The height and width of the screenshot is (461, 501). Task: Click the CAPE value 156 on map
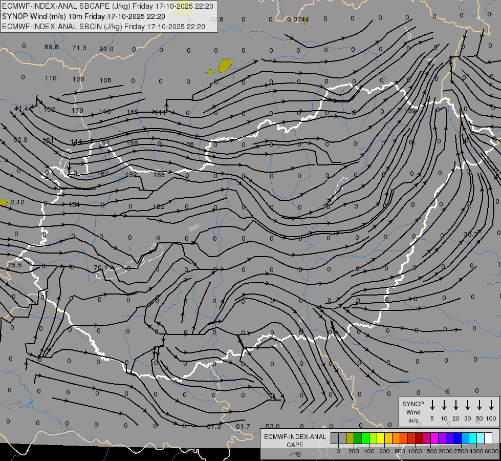tap(132, 143)
